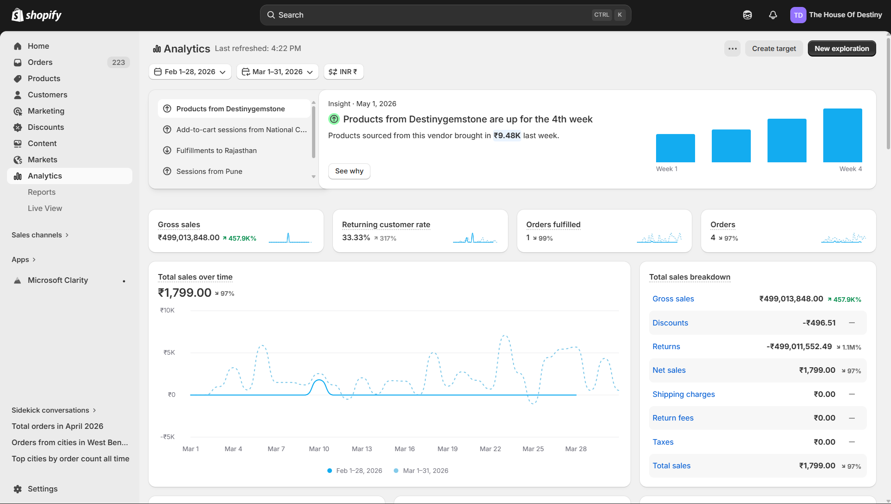Expand Sidekick conversations

tap(54, 410)
